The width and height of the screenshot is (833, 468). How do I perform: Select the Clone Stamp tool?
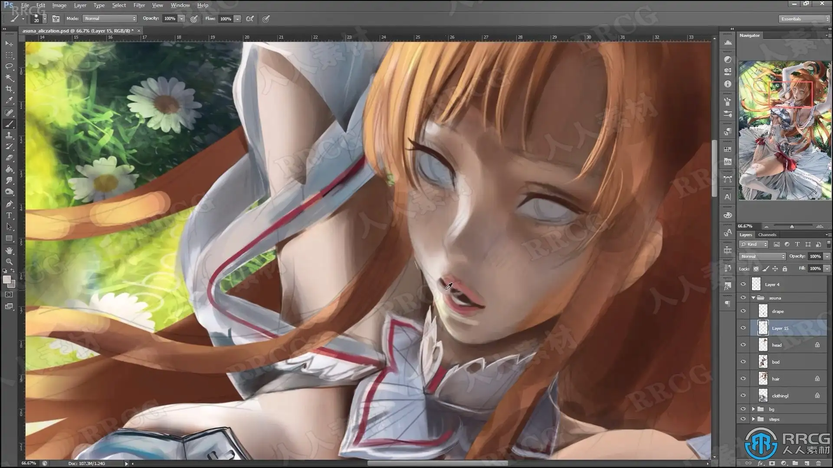9,135
